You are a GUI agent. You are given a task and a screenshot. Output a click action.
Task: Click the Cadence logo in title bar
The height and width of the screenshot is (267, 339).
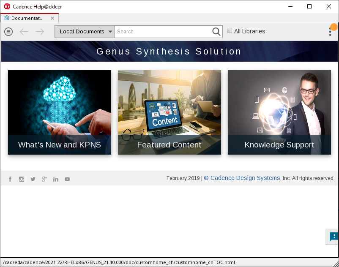click(7, 6)
